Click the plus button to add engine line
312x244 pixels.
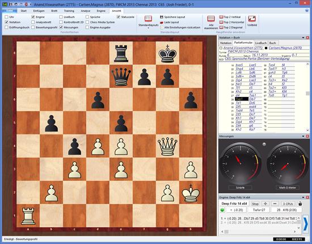[265, 204]
